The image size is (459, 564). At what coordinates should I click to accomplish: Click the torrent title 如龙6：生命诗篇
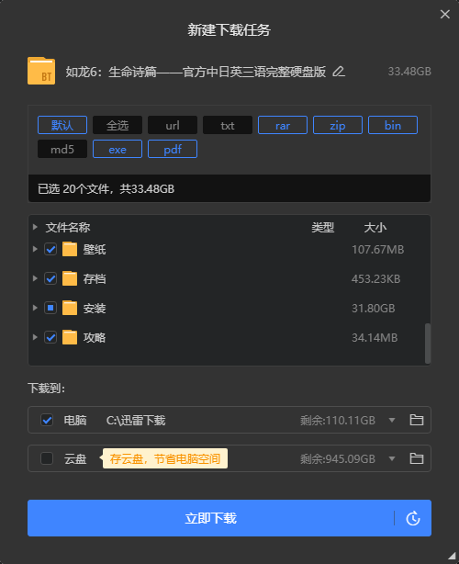point(196,72)
